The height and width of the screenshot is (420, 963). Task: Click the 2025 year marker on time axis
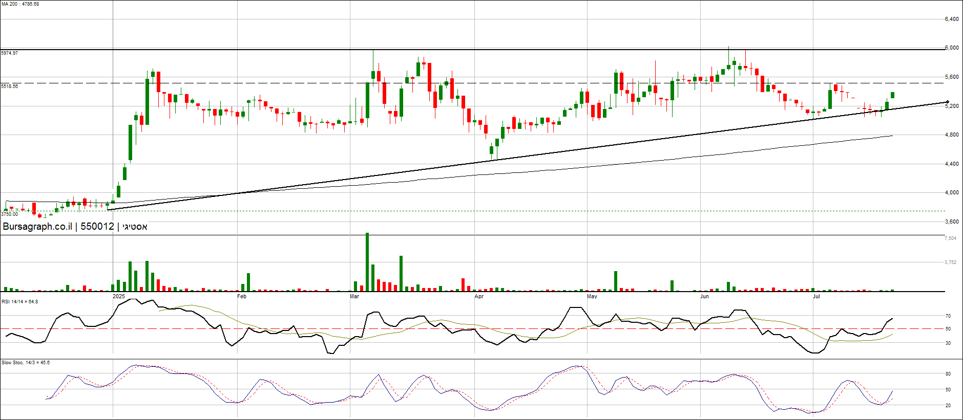tap(118, 297)
